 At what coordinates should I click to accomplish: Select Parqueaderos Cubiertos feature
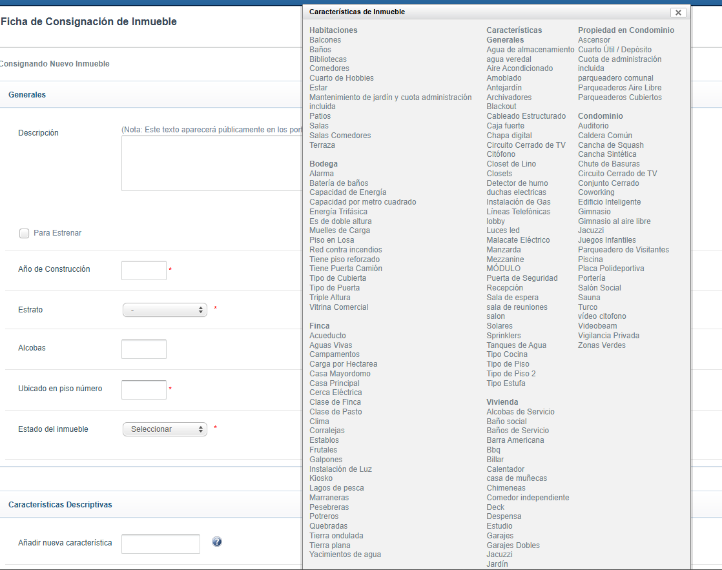click(x=620, y=97)
